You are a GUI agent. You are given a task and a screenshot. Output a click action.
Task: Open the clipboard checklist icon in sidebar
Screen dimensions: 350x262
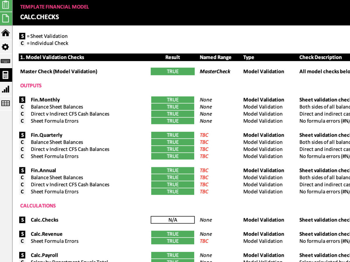[x=6, y=5]
